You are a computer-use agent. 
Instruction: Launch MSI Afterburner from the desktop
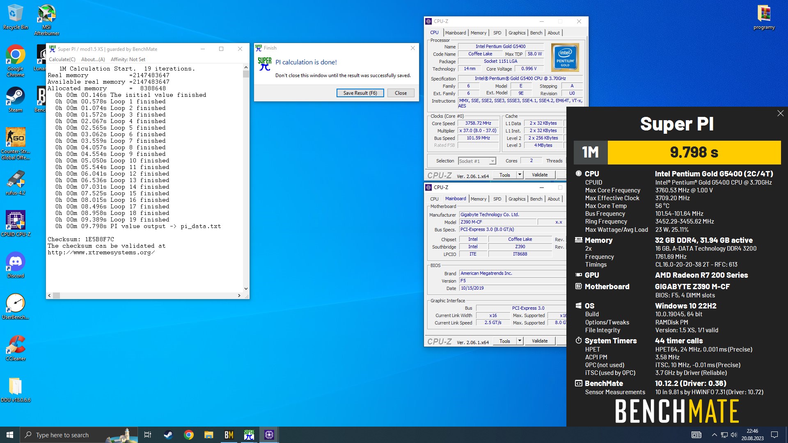pyautogui.click(x=46, y=20)
